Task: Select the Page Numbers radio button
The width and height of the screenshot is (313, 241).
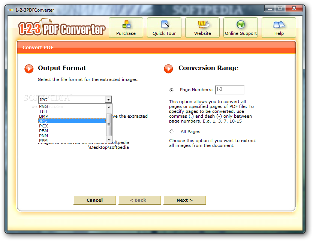Action: point(171,90)
